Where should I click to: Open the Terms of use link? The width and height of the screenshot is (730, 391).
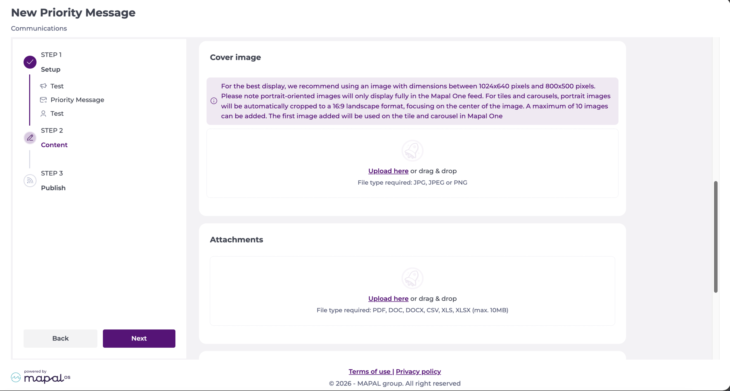370,372
